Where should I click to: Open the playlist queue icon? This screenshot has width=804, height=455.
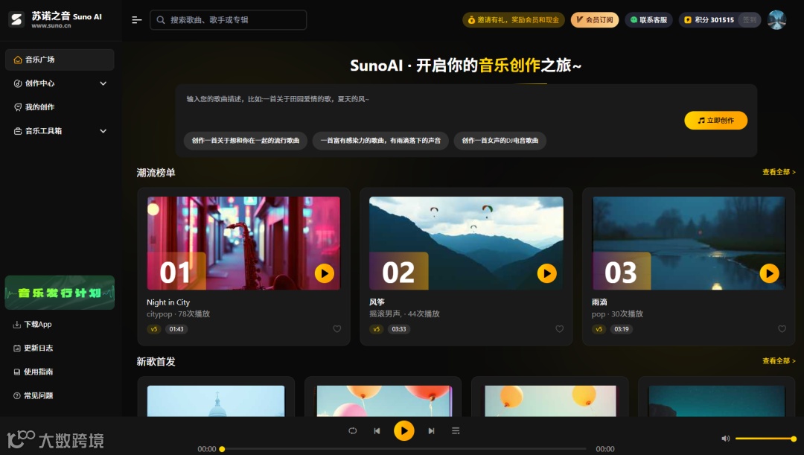tap(456, 431)
